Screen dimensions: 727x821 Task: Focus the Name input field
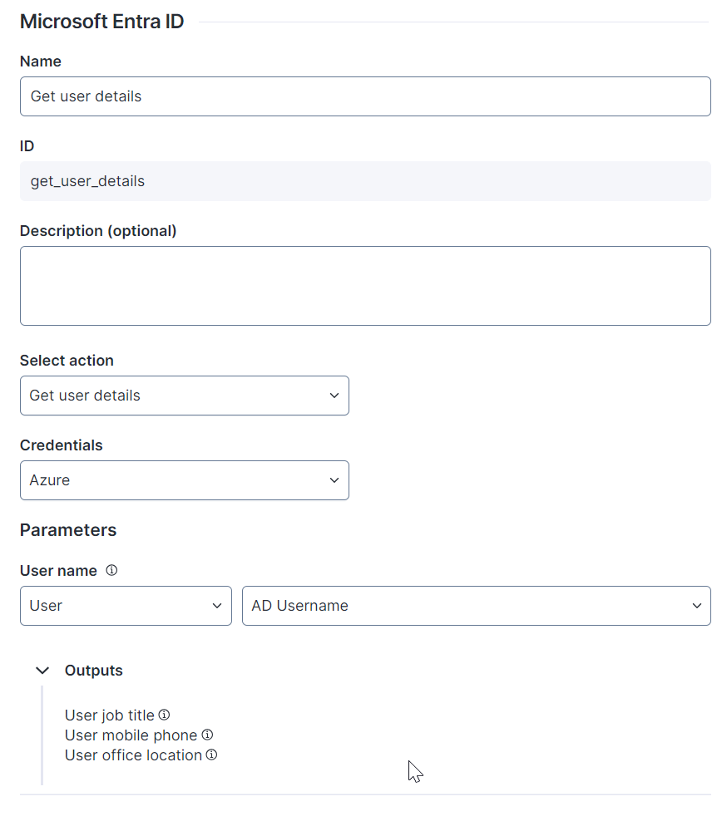tap(365, 96)
